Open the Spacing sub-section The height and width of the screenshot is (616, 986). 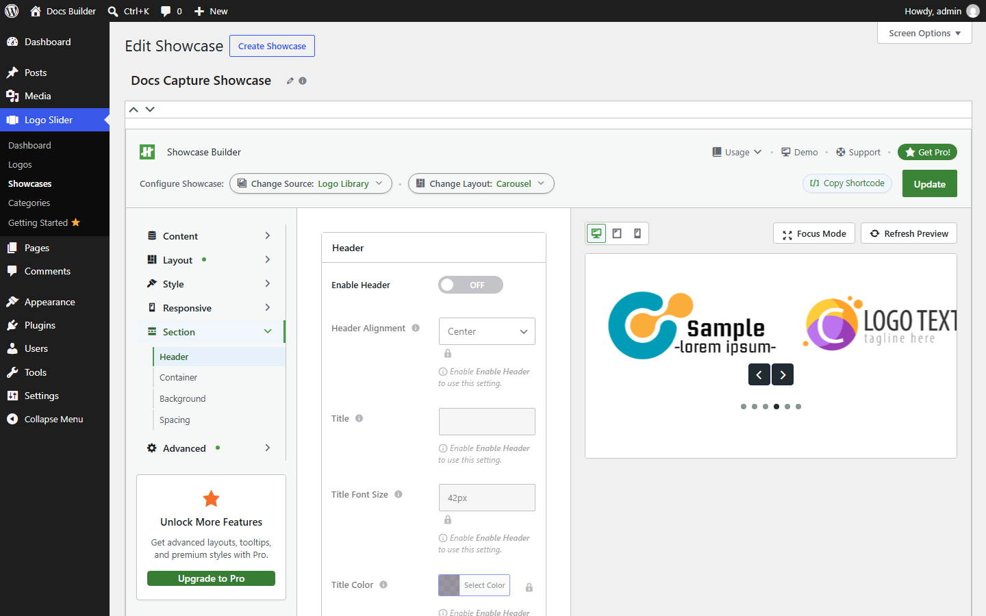coord(175,420)
